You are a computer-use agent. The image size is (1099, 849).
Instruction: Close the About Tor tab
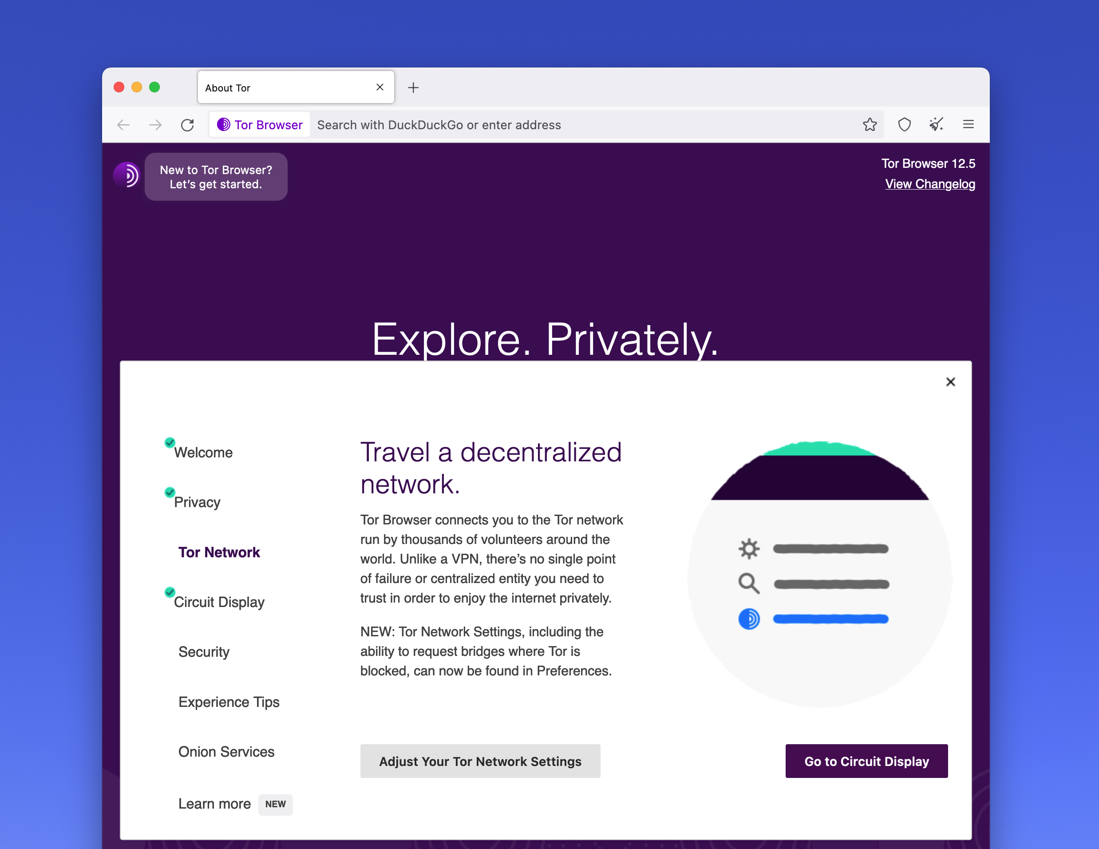pos(380,87)
